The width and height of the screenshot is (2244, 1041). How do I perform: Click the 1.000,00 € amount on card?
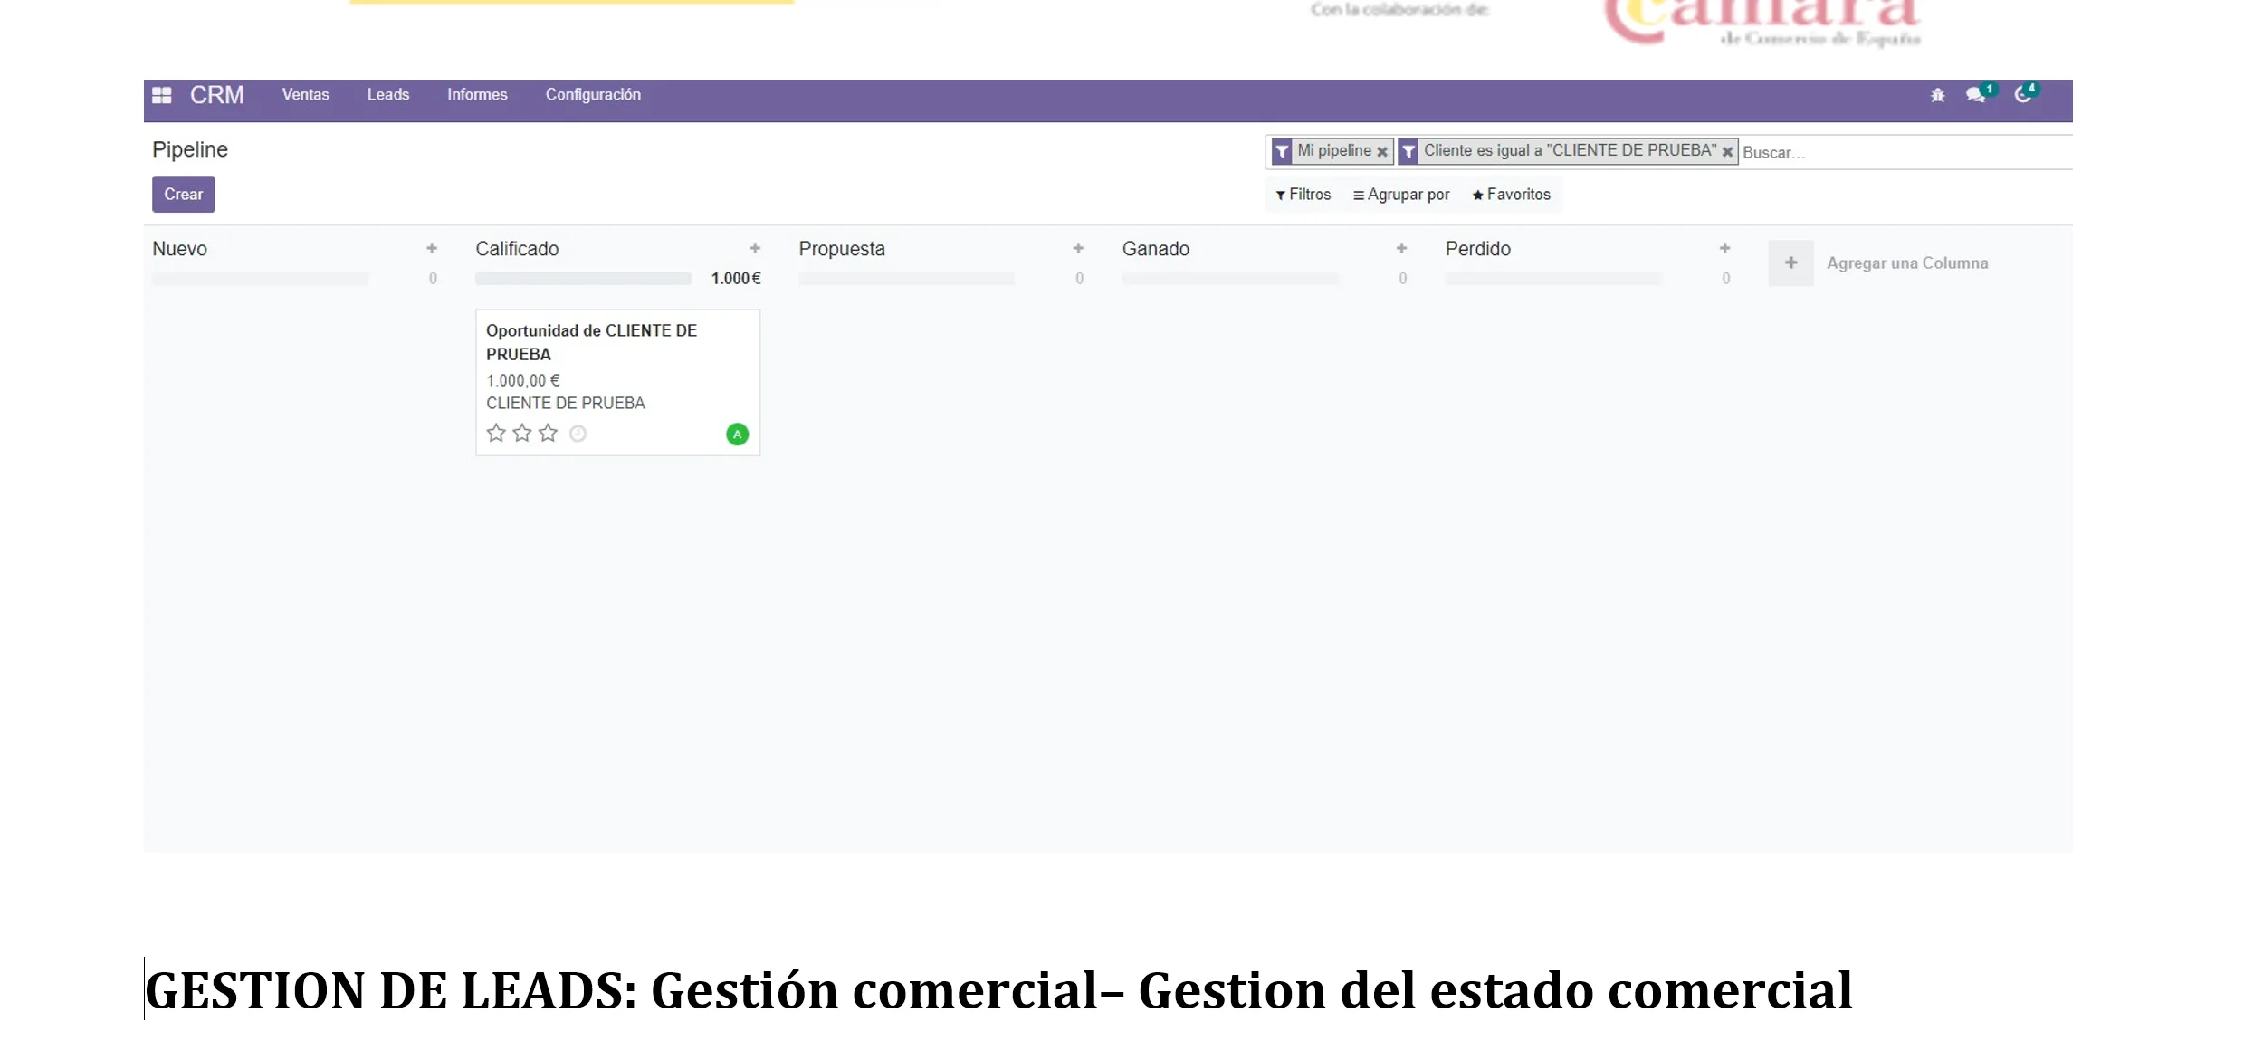pyautogui.click(x=523, y=380)
